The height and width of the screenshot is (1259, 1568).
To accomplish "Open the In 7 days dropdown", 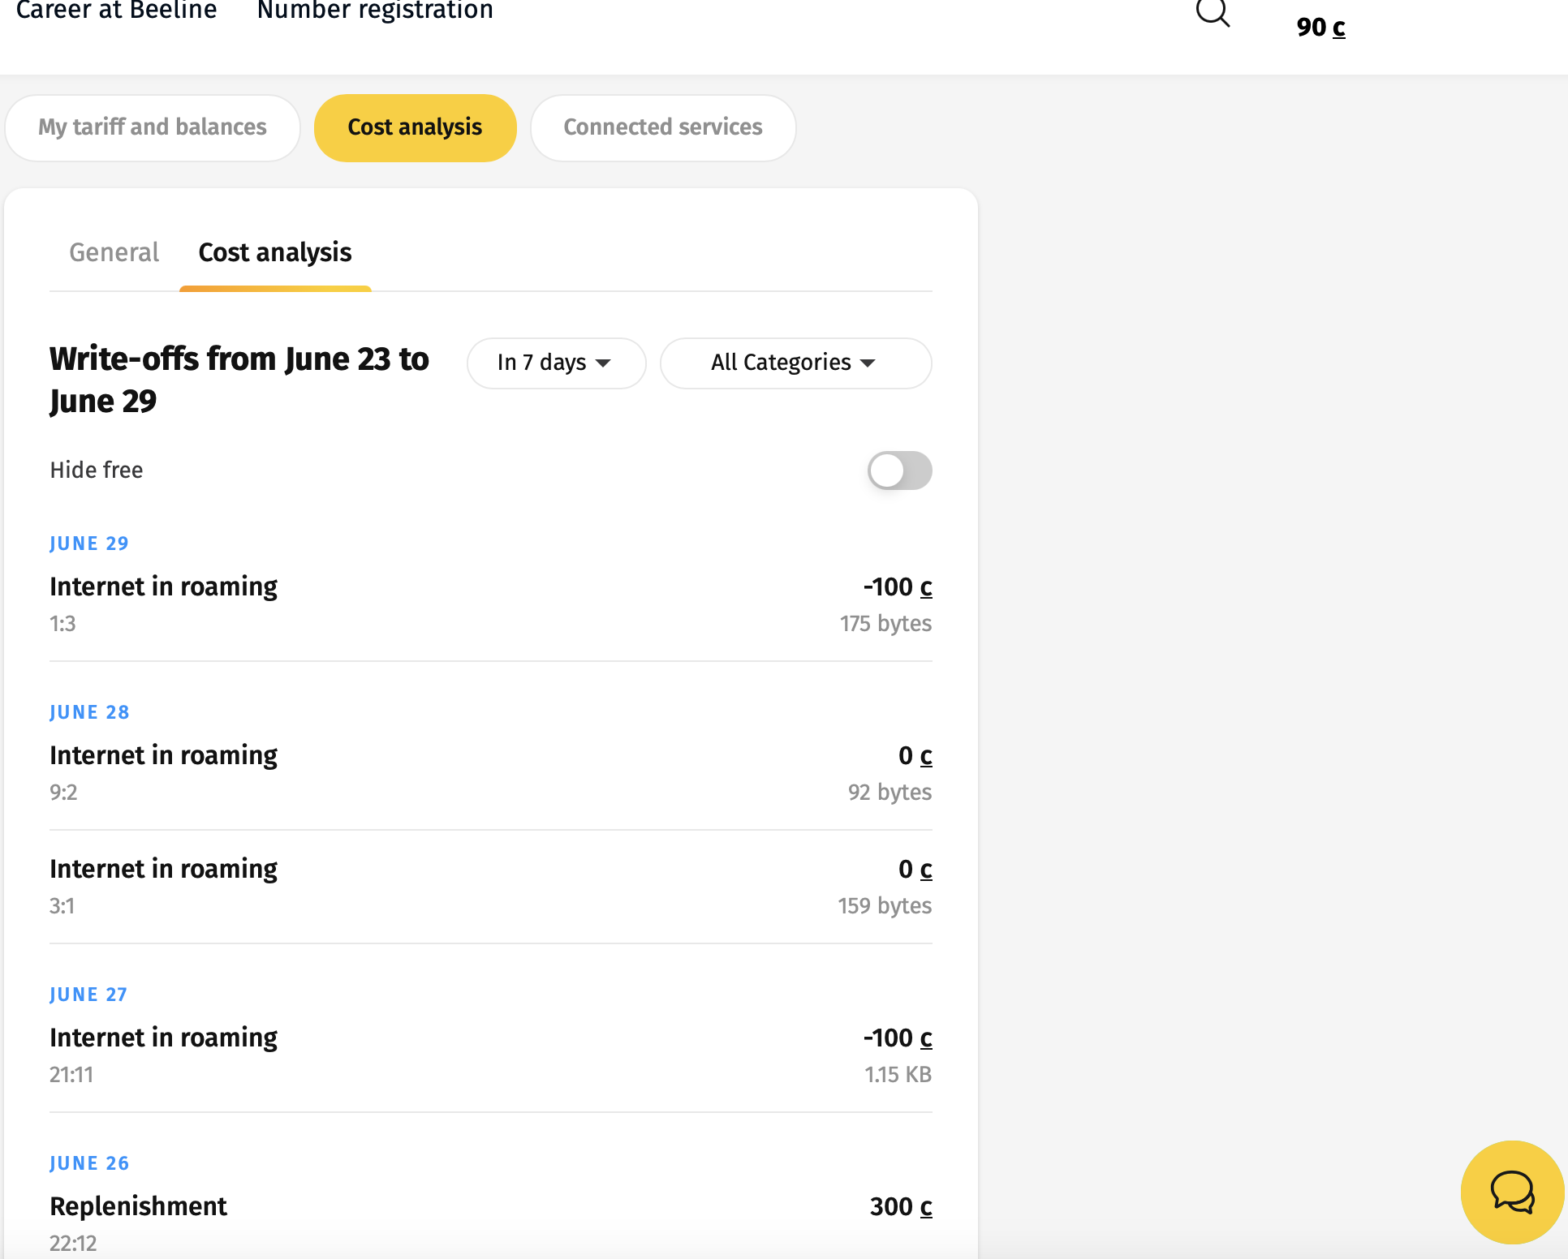I will pyautogui.click(x=556, y=363).
